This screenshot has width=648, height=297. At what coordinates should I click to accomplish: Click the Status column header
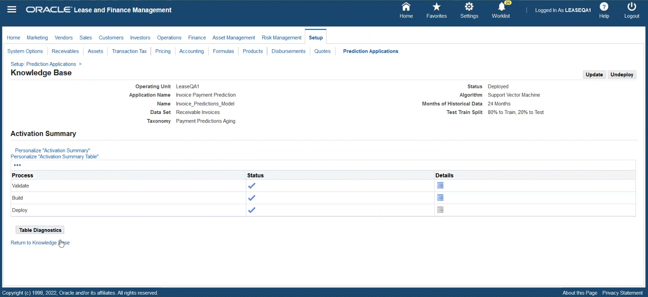256,175
